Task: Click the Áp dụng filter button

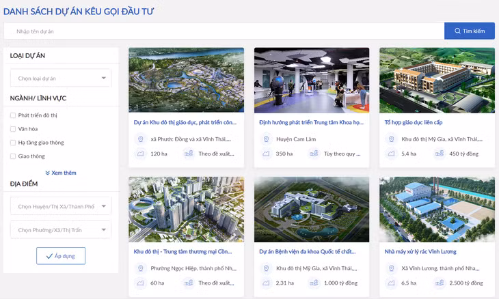Action: [x=61, y=256]
